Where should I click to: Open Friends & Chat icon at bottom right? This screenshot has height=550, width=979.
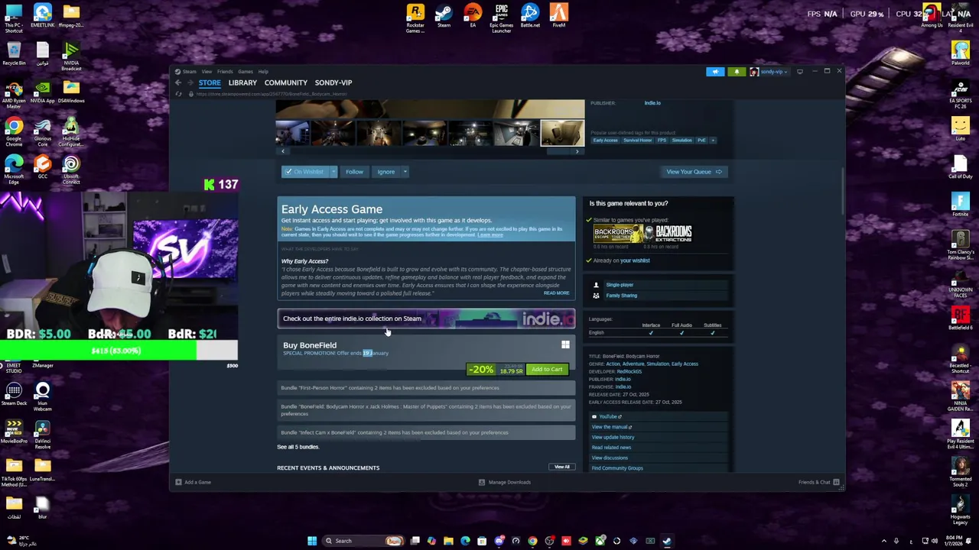pos(836,482)
